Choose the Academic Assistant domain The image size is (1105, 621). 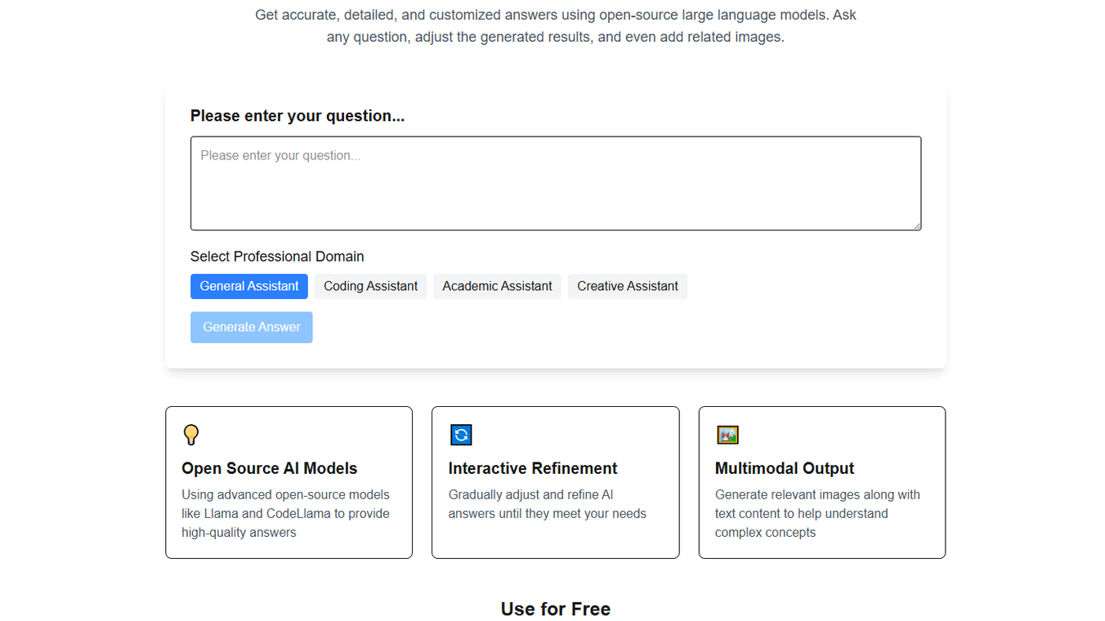(x=497, y=286)
